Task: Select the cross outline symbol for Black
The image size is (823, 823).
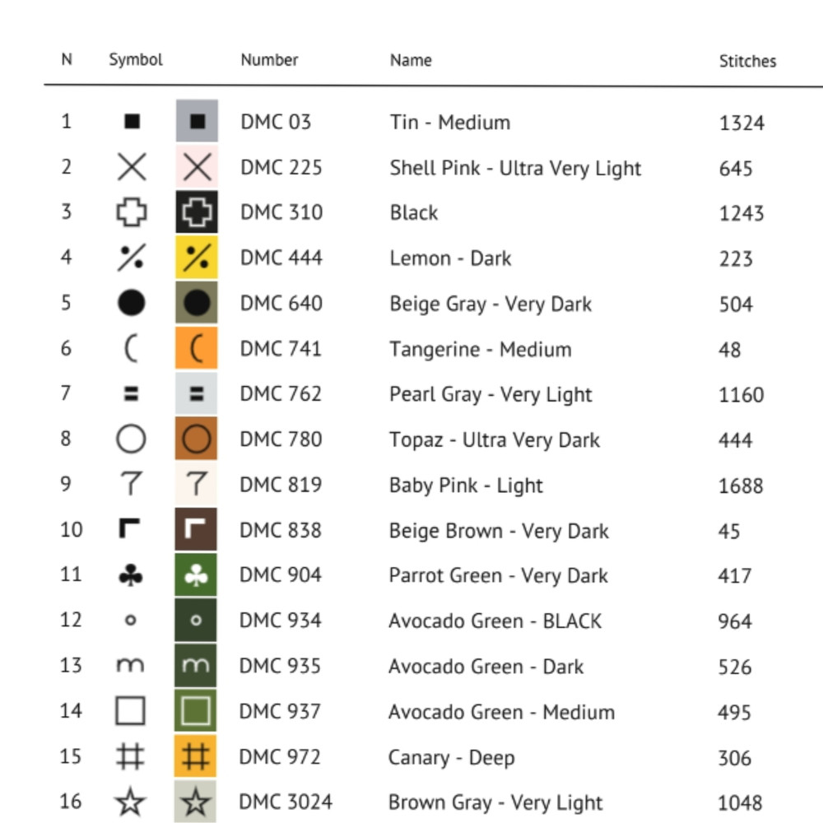Action: 132,213
